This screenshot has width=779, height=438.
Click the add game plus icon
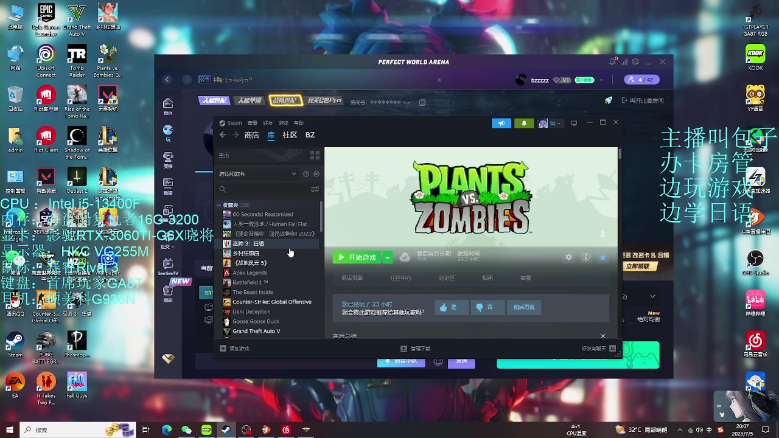223,349
